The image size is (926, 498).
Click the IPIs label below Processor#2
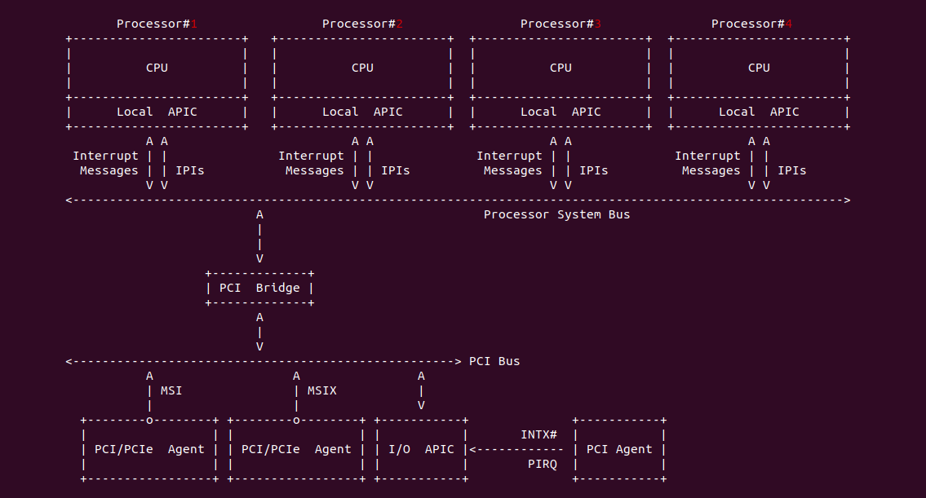(396, 170)
